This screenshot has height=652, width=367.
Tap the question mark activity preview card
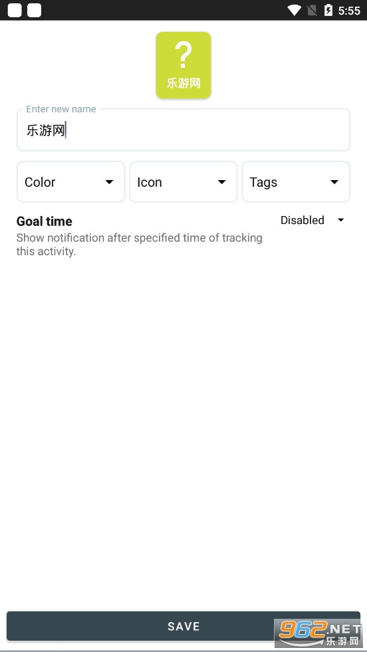pyautogui.click(x=183, y=65)
